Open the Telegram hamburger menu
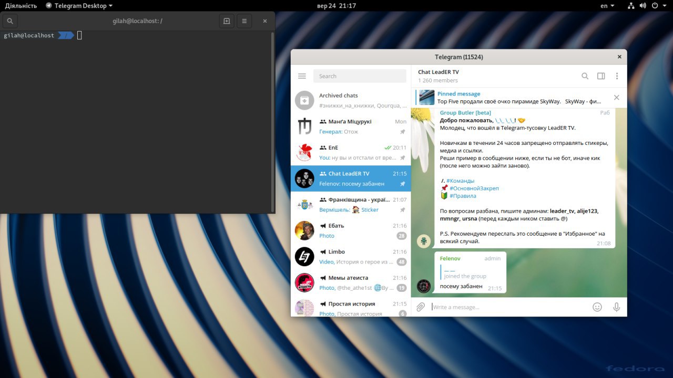The height and width of the screenshot is (378, 673). pos(302,76)
